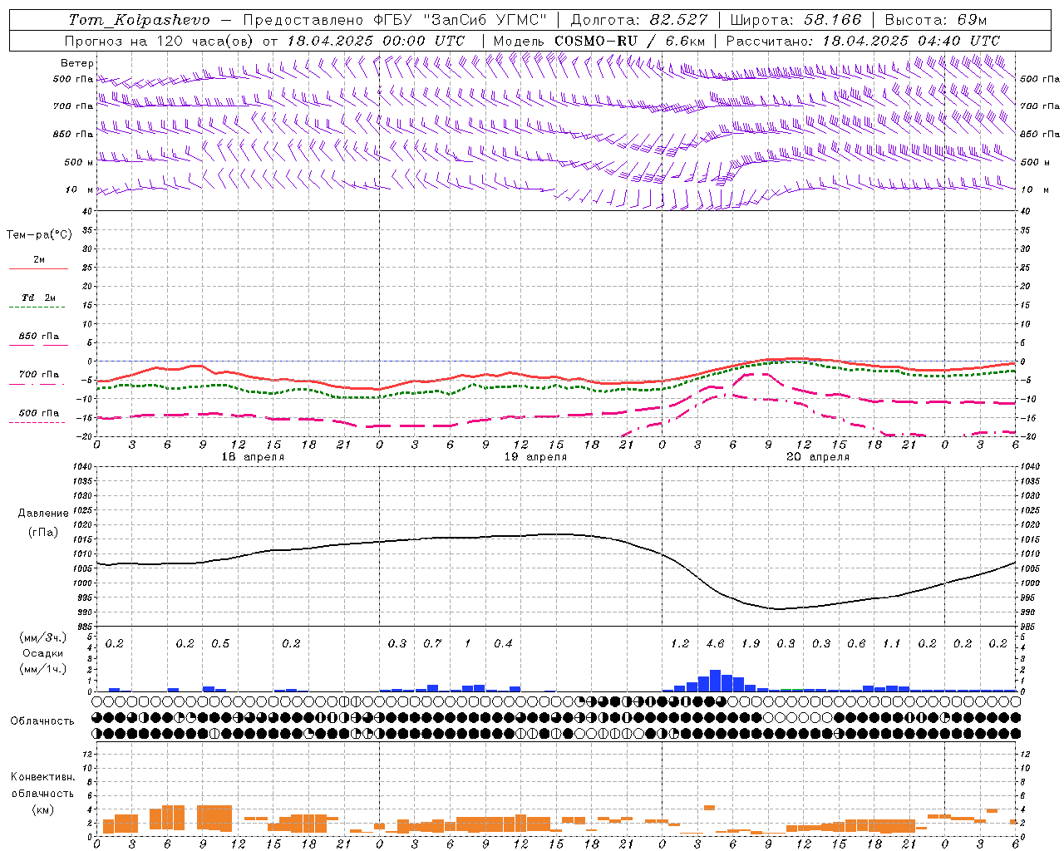Click the 0.6 precipitation value
The height and width of the screenshot is (851, 1064).
(856, 644)
